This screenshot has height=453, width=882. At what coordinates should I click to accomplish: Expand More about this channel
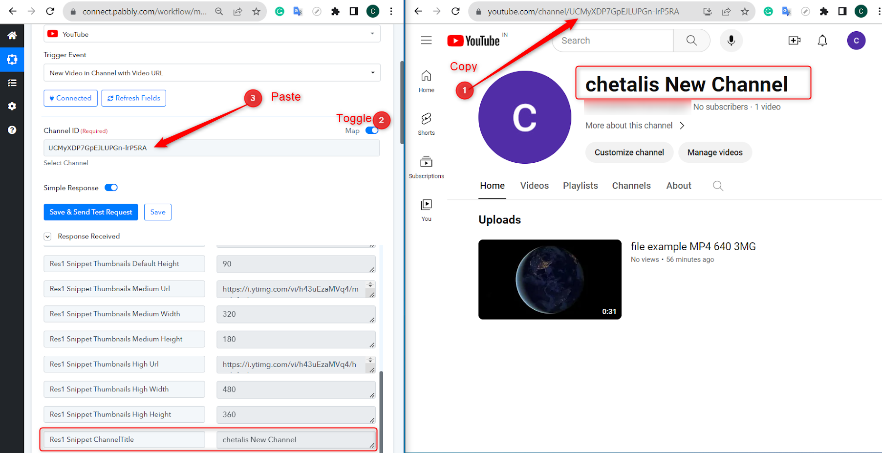click(635, 126)
